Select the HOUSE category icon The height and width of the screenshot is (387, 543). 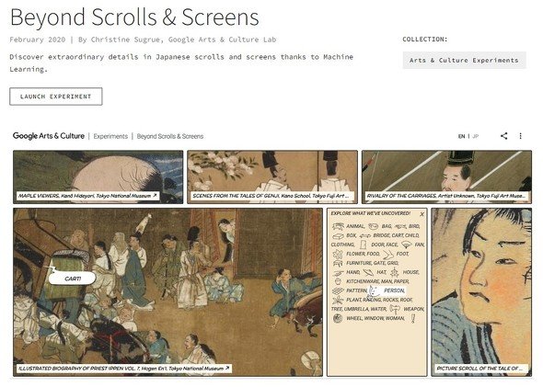tap(395, 272)
